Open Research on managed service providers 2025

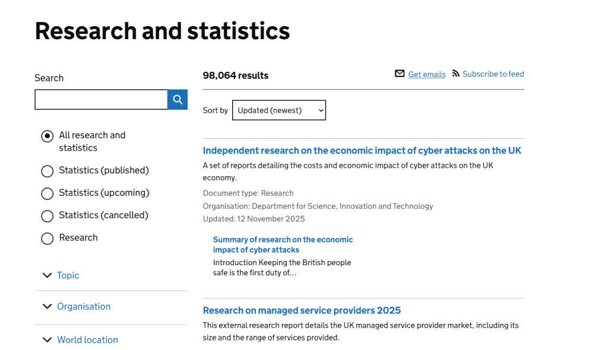point(302,310)
